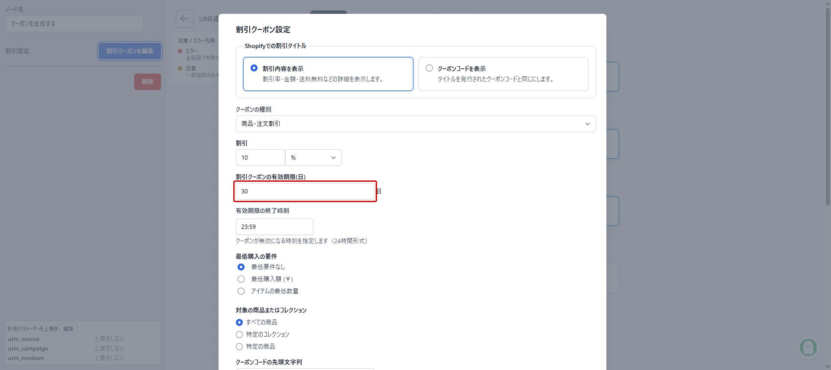The height and width of the screenshot is (370, 831).
Task: Click the utm_campaign parameter label
Action: click(x=28, y=348)
